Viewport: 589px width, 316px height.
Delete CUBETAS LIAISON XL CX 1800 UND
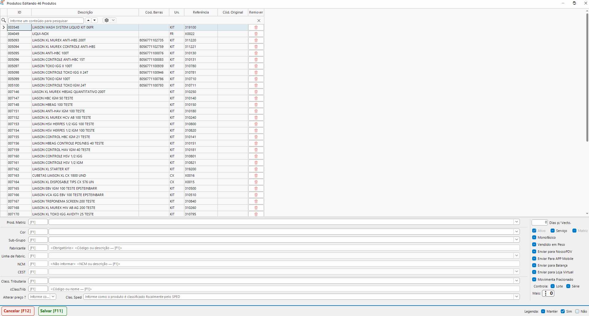tap(256, 175)
